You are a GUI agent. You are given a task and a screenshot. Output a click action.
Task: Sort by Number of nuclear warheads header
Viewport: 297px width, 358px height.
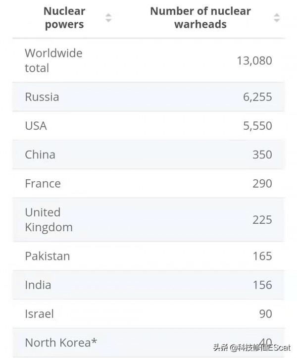point(200,18)
